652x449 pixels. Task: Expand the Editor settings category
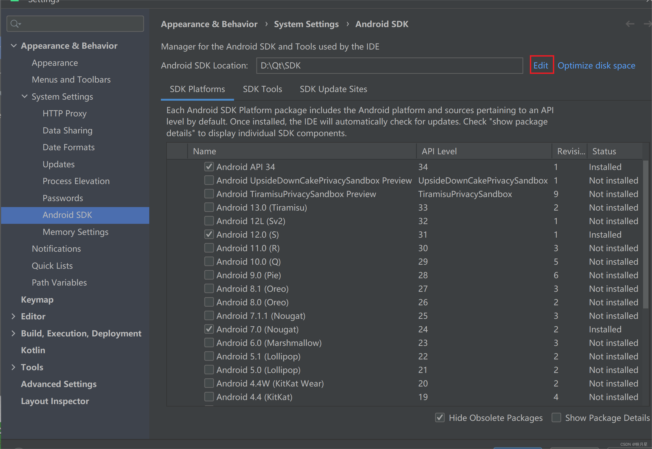coord(13,316)
